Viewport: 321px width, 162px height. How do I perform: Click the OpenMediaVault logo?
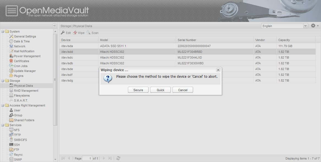point(47,11)
